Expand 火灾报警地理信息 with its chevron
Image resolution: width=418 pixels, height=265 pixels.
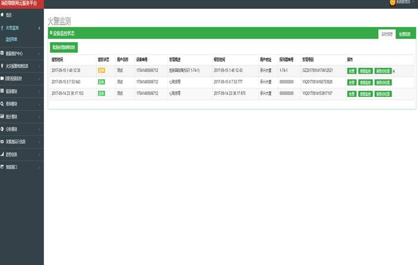tap(39, 66)
